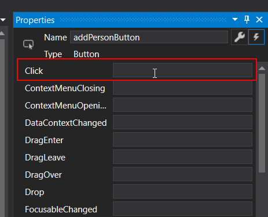Click the 'FocusableChanged' label
The width and height of the screenshot is (268, 217).
[x=61, y=209]
